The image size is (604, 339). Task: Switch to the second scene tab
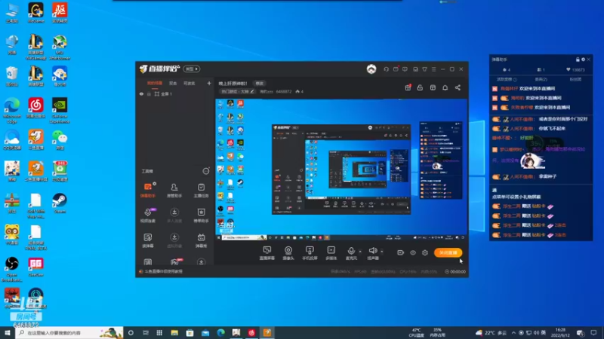[173, 84]
